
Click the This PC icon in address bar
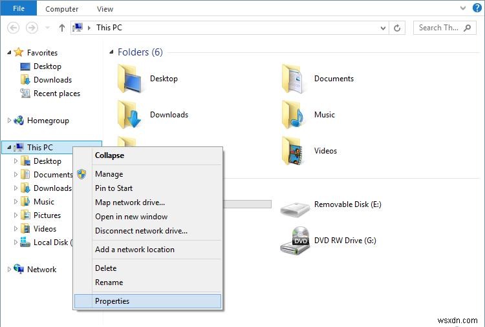point(78,28)
